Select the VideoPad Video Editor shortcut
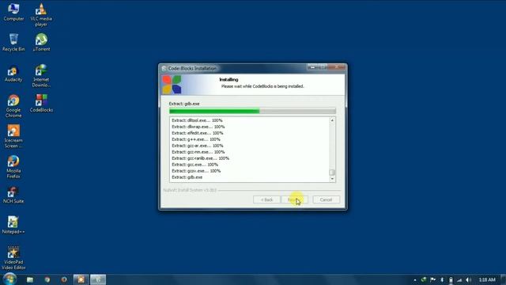 [13, 258]
